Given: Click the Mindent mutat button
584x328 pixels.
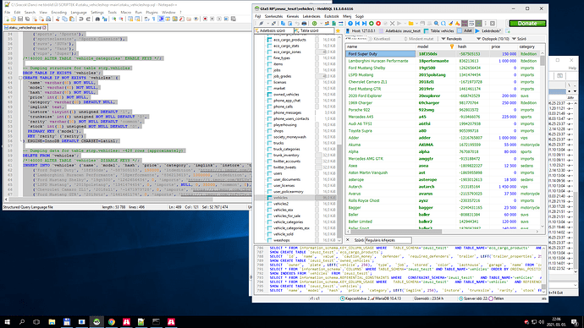Looking at the screenshot, I should [x=419, y=39].
